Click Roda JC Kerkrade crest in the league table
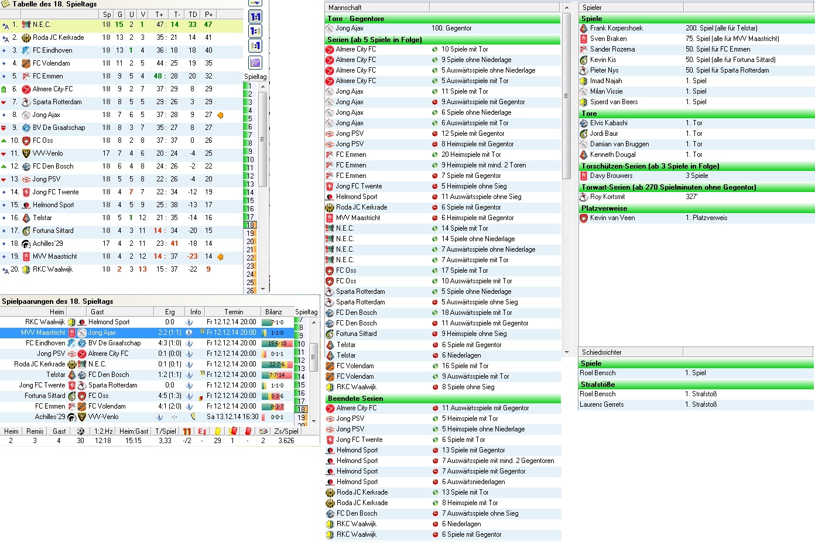This screenshot has width=815, height=542. tap(26, 37)
